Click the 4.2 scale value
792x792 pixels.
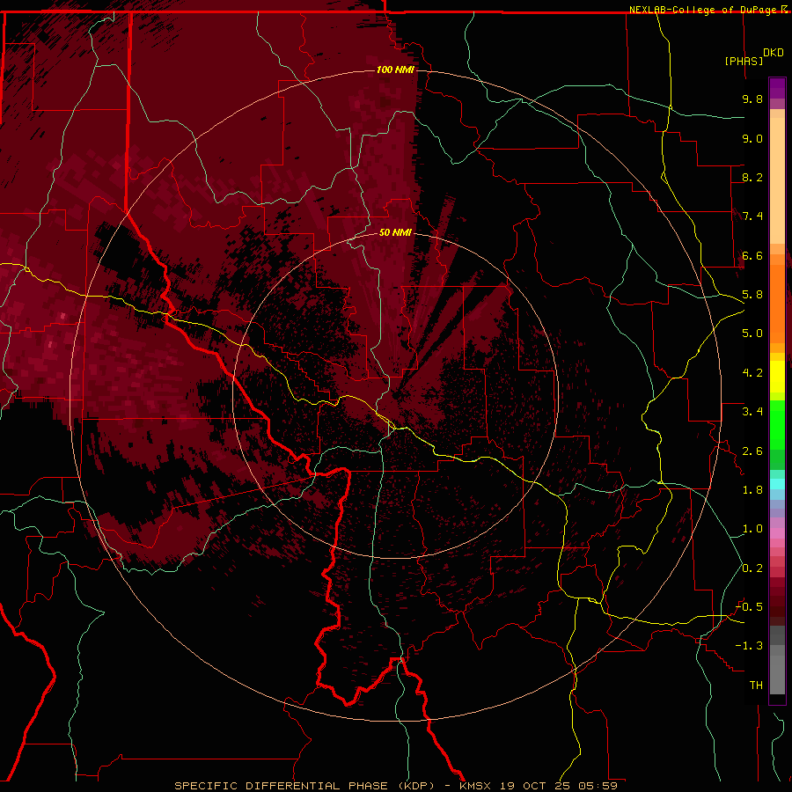(752, 373)
